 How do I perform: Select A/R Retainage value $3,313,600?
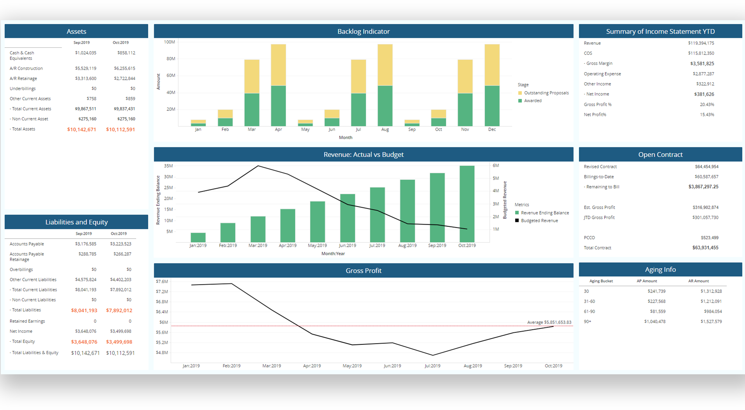tap(86, 78)
